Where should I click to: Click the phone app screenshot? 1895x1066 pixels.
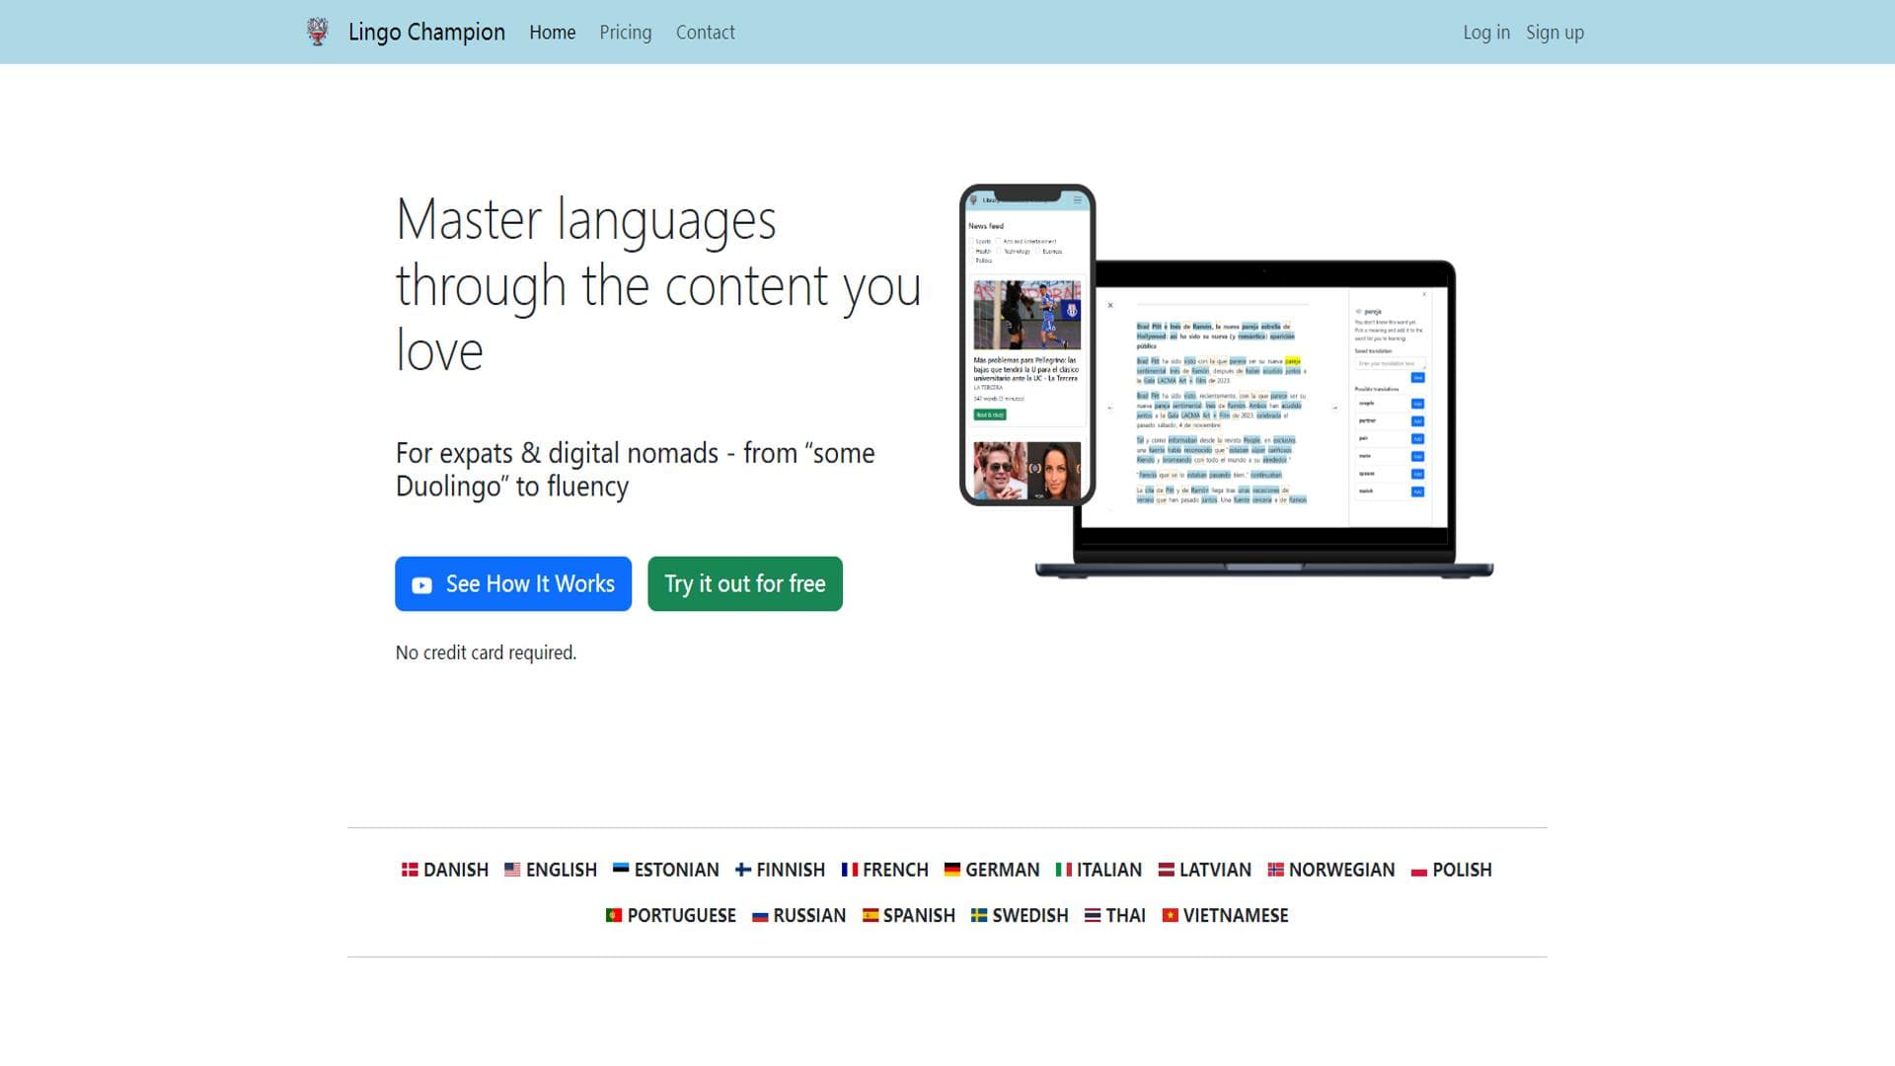1027,344
